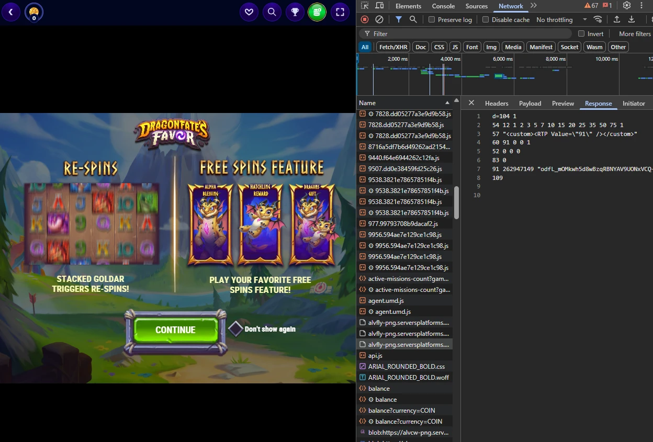Select the ARIAL_ROUNDED_BOLD.woff request
Image resolution: width=653 pixels, height=442 pixels.
tap(404, 377)
